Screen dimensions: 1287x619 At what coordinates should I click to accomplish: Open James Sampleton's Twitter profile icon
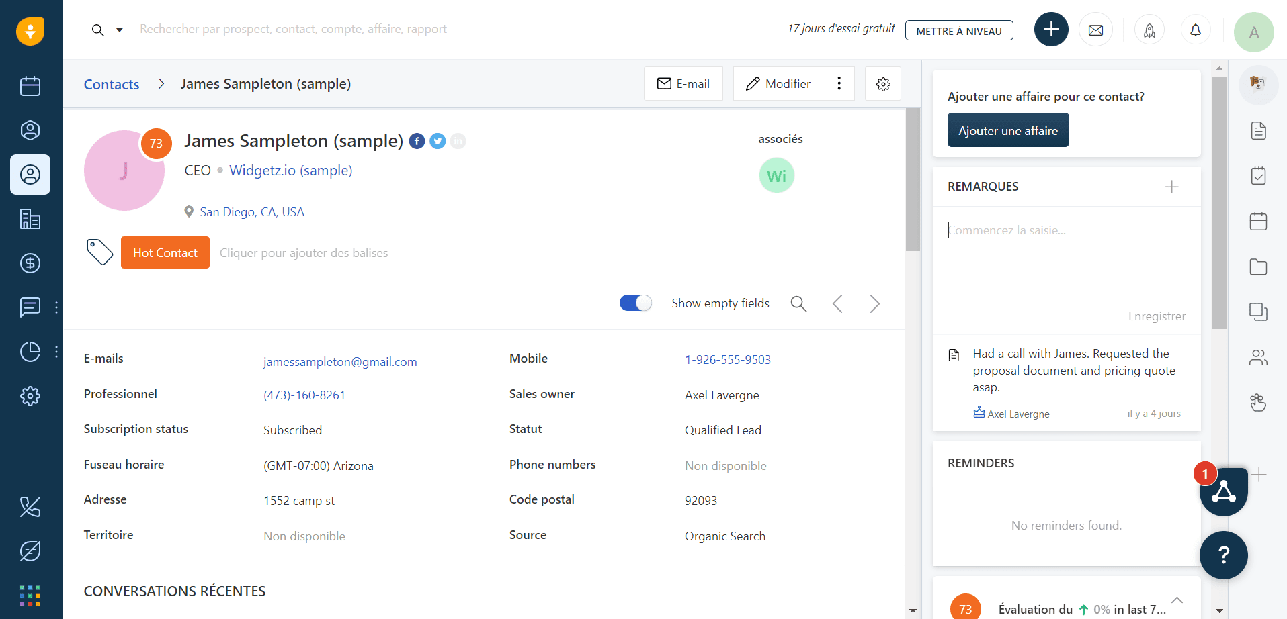[438, 141]
